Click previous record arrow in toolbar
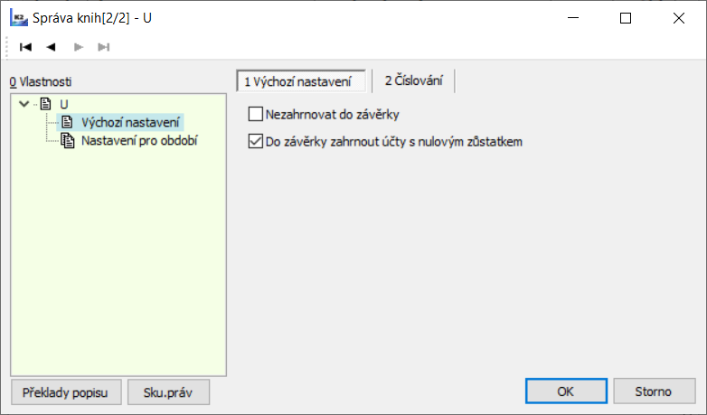 click(51, 47)
